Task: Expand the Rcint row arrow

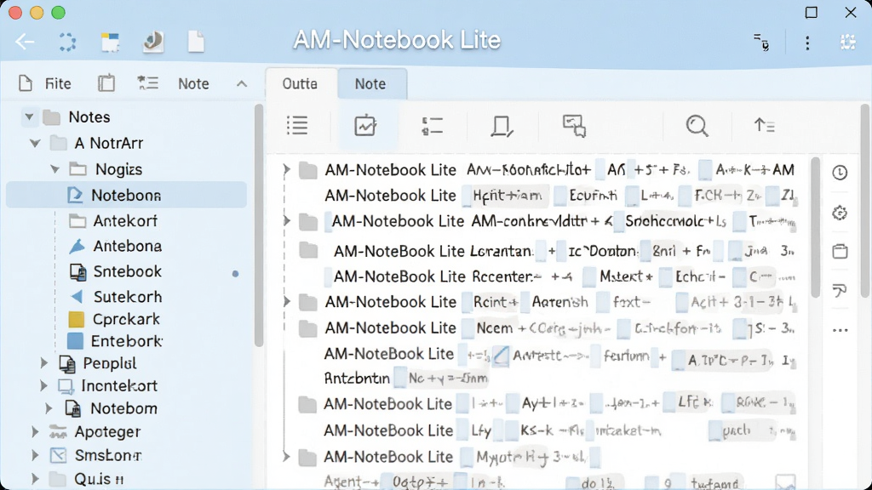Action: pos(286,302)
